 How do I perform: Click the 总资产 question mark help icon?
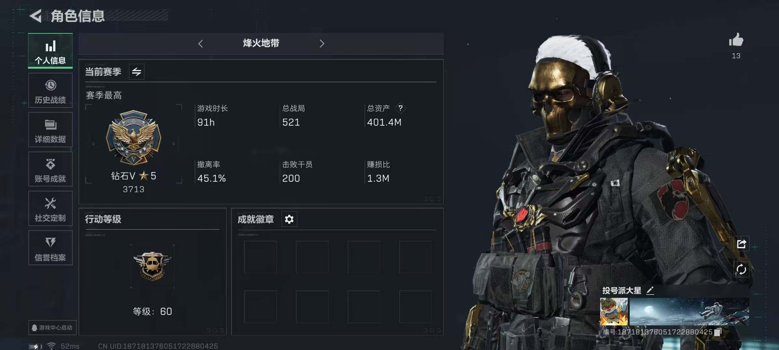[x=401, y=108]
